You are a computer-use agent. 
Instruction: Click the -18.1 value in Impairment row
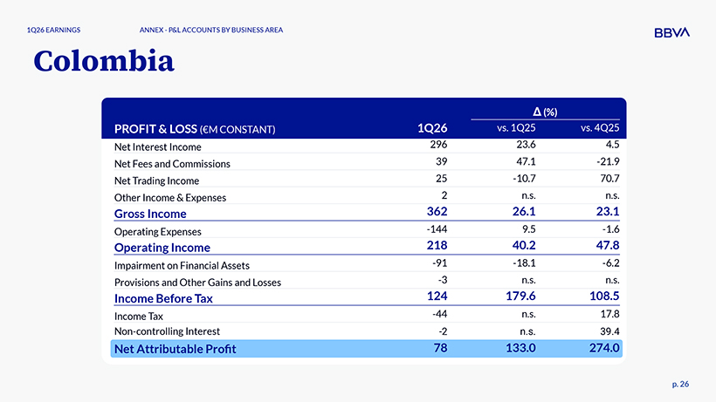tap(524, 263)
